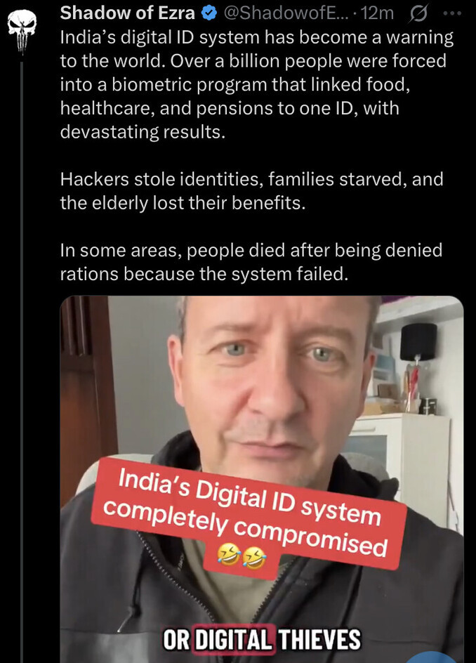Open the three-dot more options menu

click(452, 13)
